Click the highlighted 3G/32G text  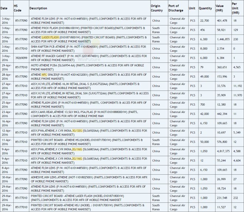[x=77, y=130]
